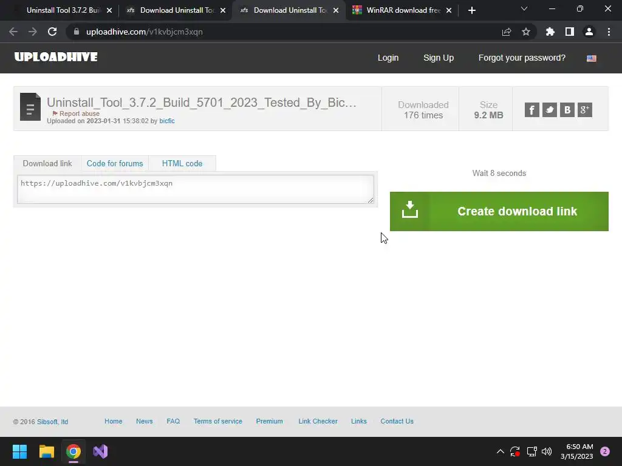Open the US flag language selector
The image size is (622, 466).
[x=592, y=58]
